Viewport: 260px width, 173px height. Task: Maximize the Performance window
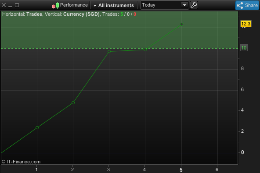pos(17,5)
